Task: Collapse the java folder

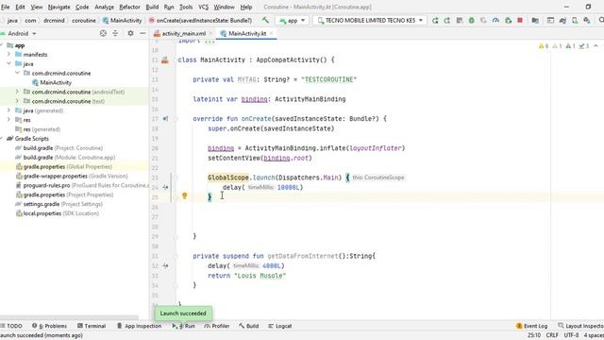Action: (x=8, y=63)
